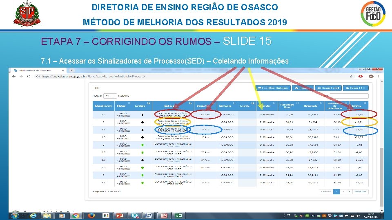The width and height of the screenshot is (392, 220).
Task: Sort by the Resultado Base column arrows
Action: [x=298, y=103]
